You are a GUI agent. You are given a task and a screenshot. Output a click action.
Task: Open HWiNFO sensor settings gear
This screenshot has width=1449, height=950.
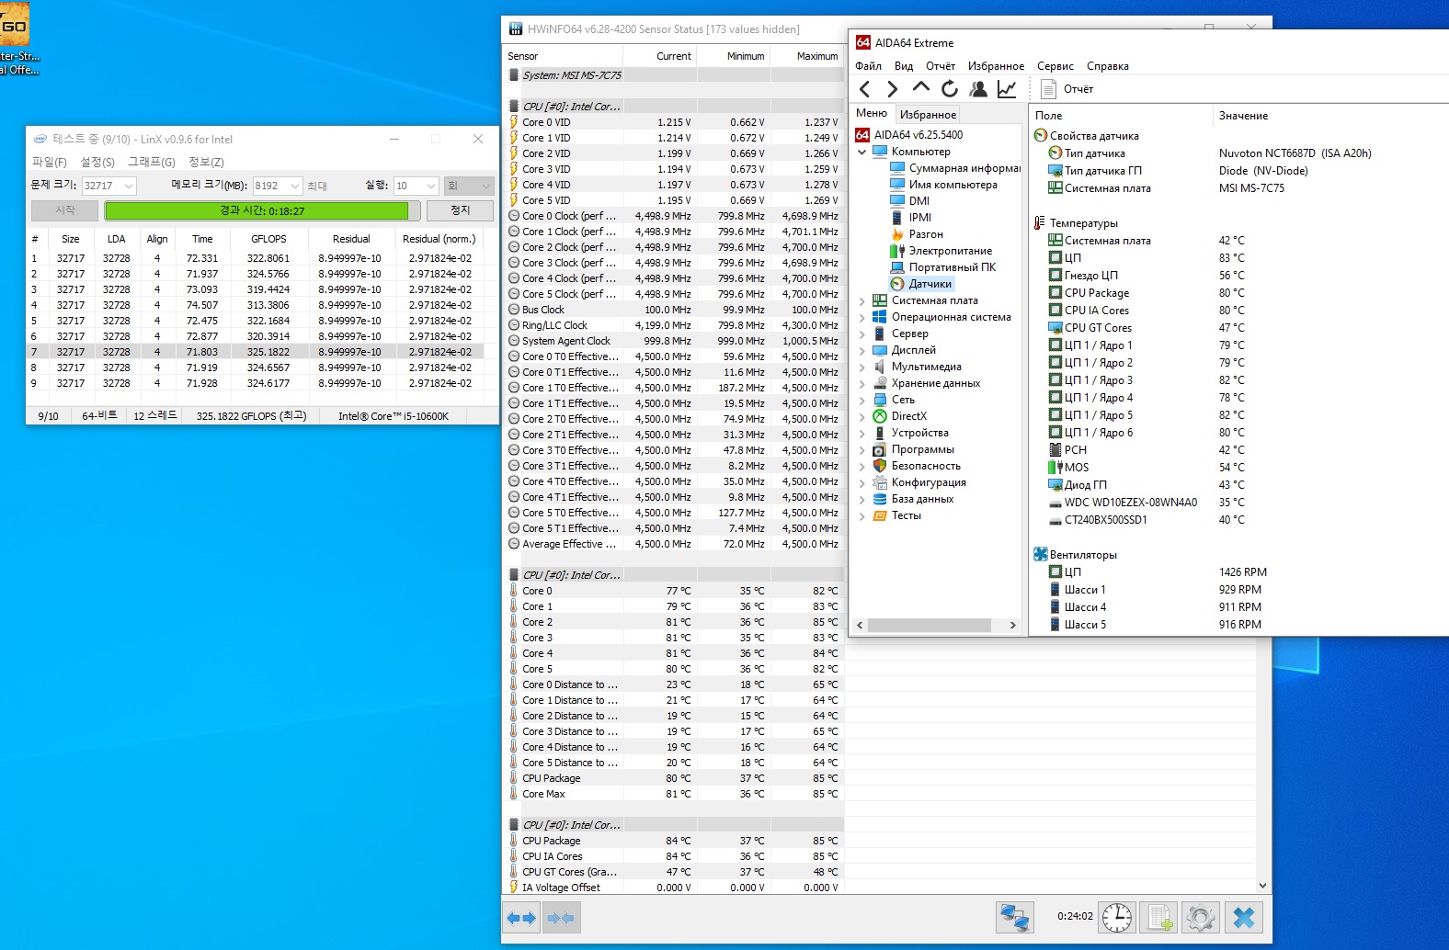coord(1201,918)
